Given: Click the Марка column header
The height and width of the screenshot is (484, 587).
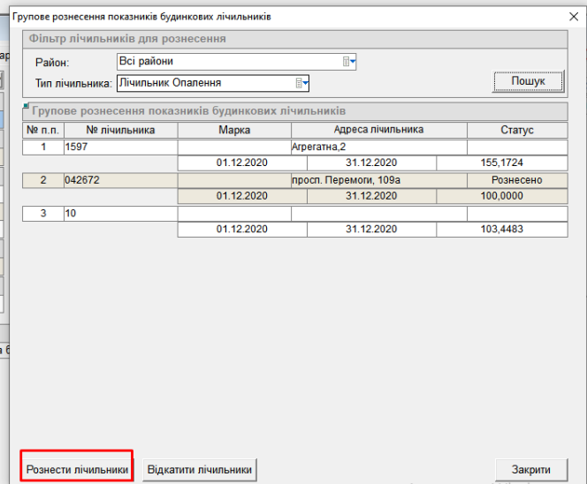Looking at the screenshot, I should tap(234, 130).
